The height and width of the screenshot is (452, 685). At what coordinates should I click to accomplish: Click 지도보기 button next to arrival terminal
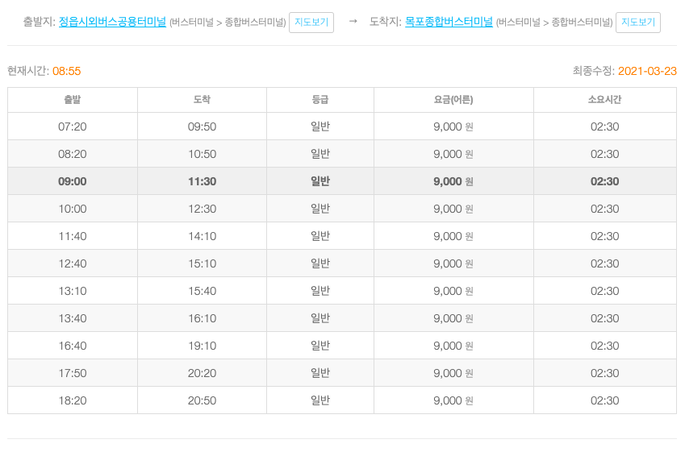pyautogui.click(x=638, y=23)
